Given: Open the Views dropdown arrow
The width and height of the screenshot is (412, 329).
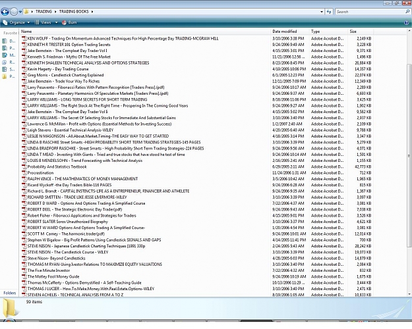Looking at the screenshot, I should tap(56, 22).
